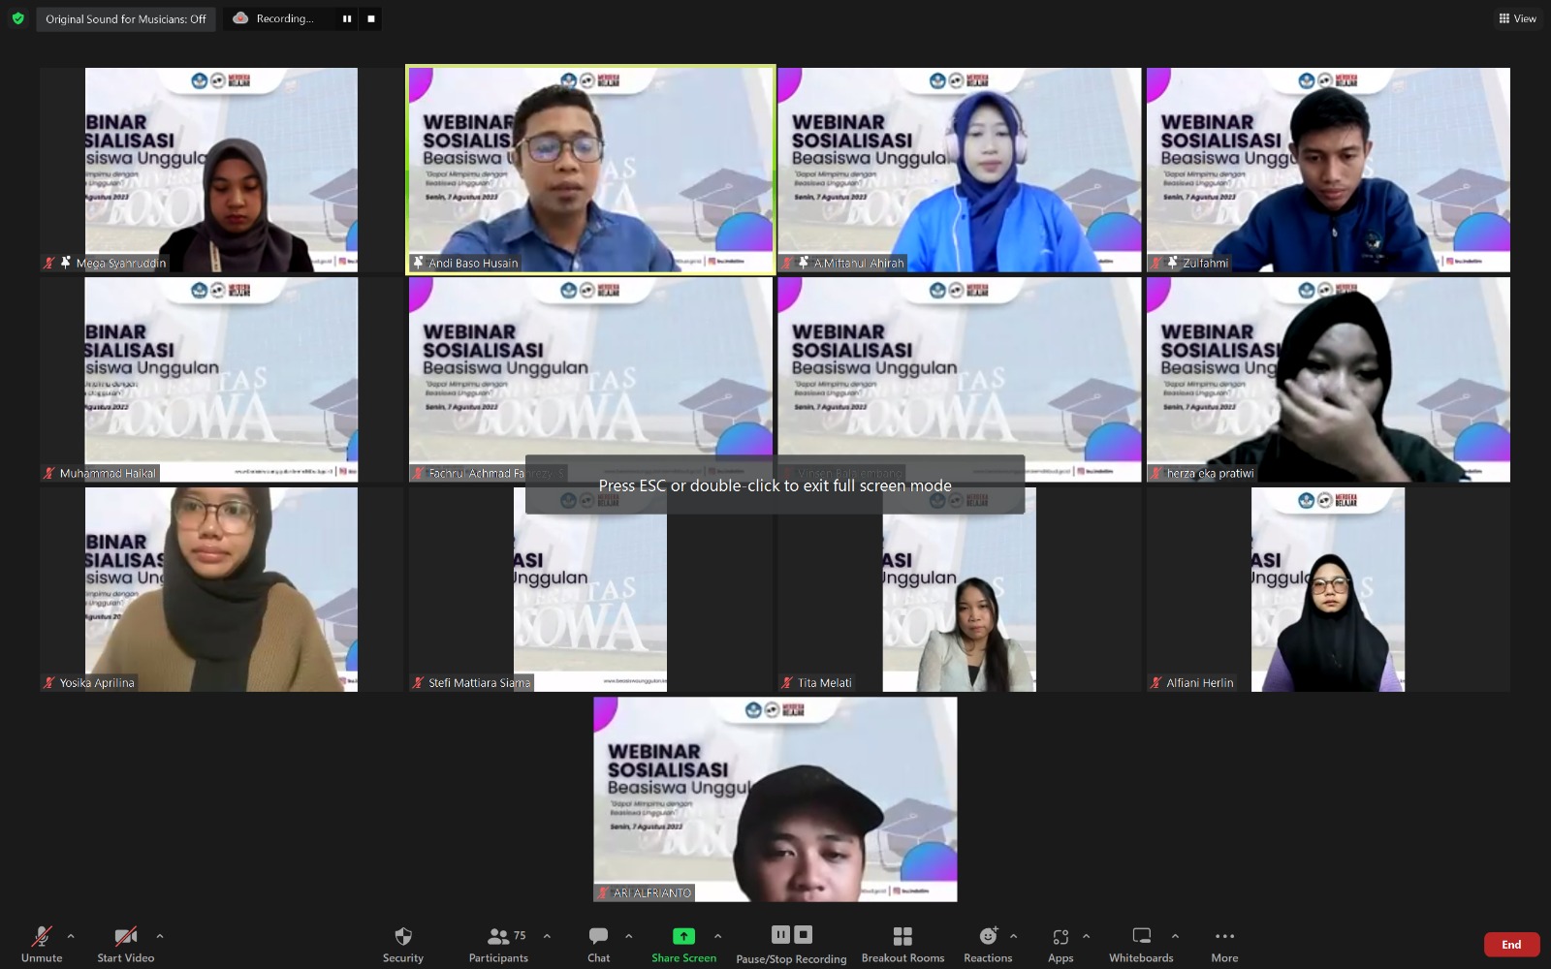Click the Share Screen icon
This screenshot has width=1551, height=969.
point(684,936)
